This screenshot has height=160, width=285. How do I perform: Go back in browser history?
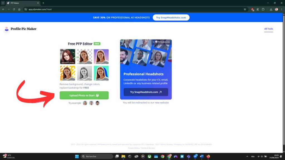(3, 9)
